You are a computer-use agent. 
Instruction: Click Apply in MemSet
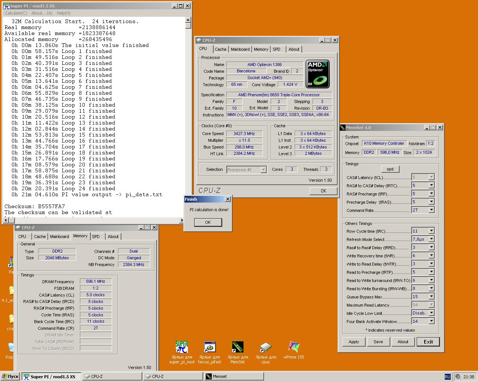coord(354,342)
